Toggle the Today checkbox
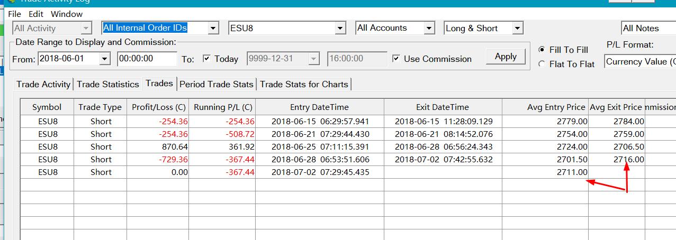 tap(206, 59)
